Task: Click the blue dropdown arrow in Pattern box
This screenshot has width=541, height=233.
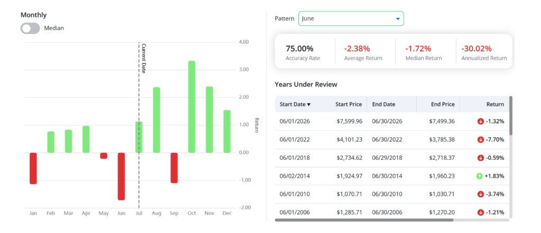Action: click(398, 19)
